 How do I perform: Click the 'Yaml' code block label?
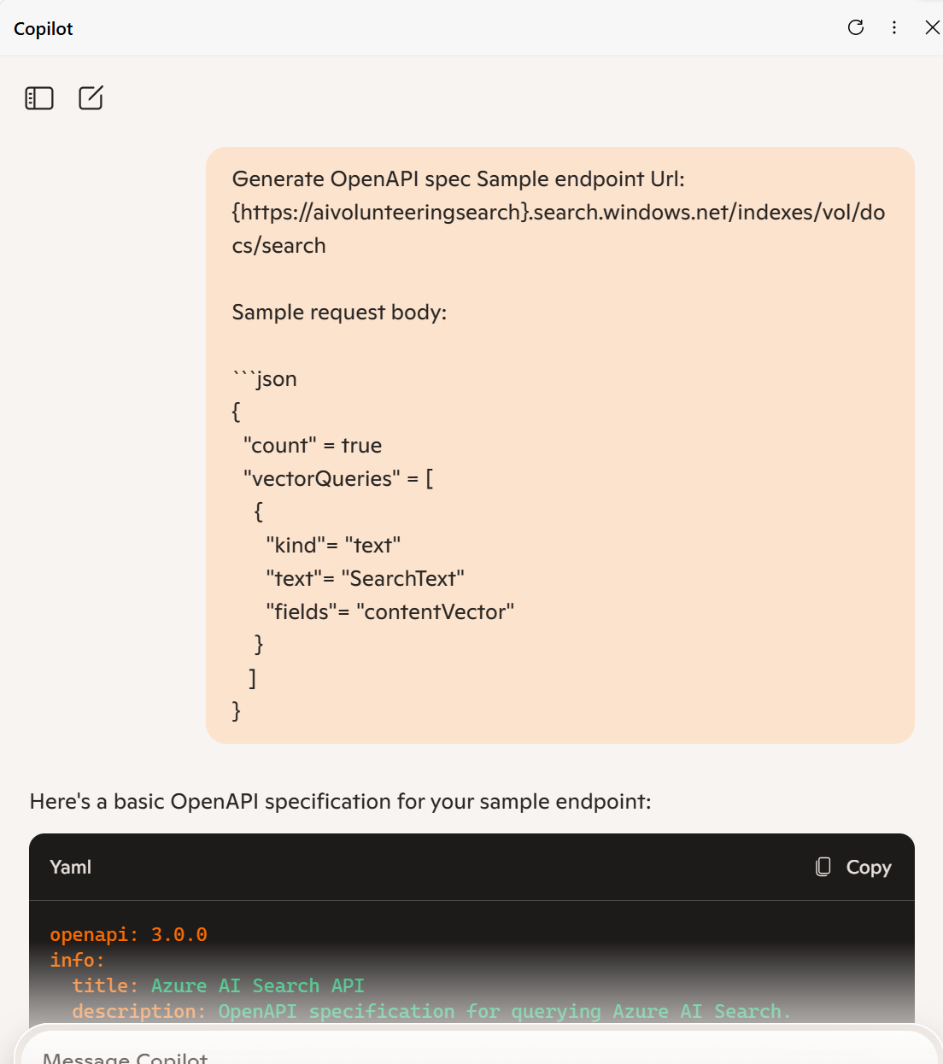71,867
